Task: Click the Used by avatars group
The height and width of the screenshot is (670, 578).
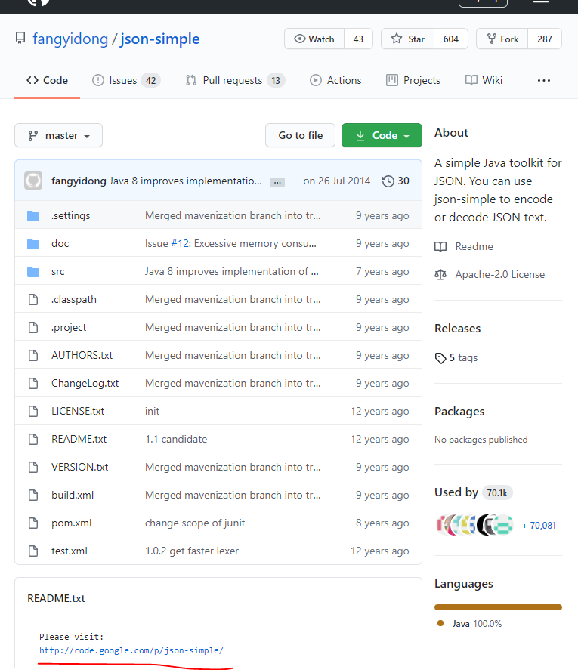Action: (474, 525)
